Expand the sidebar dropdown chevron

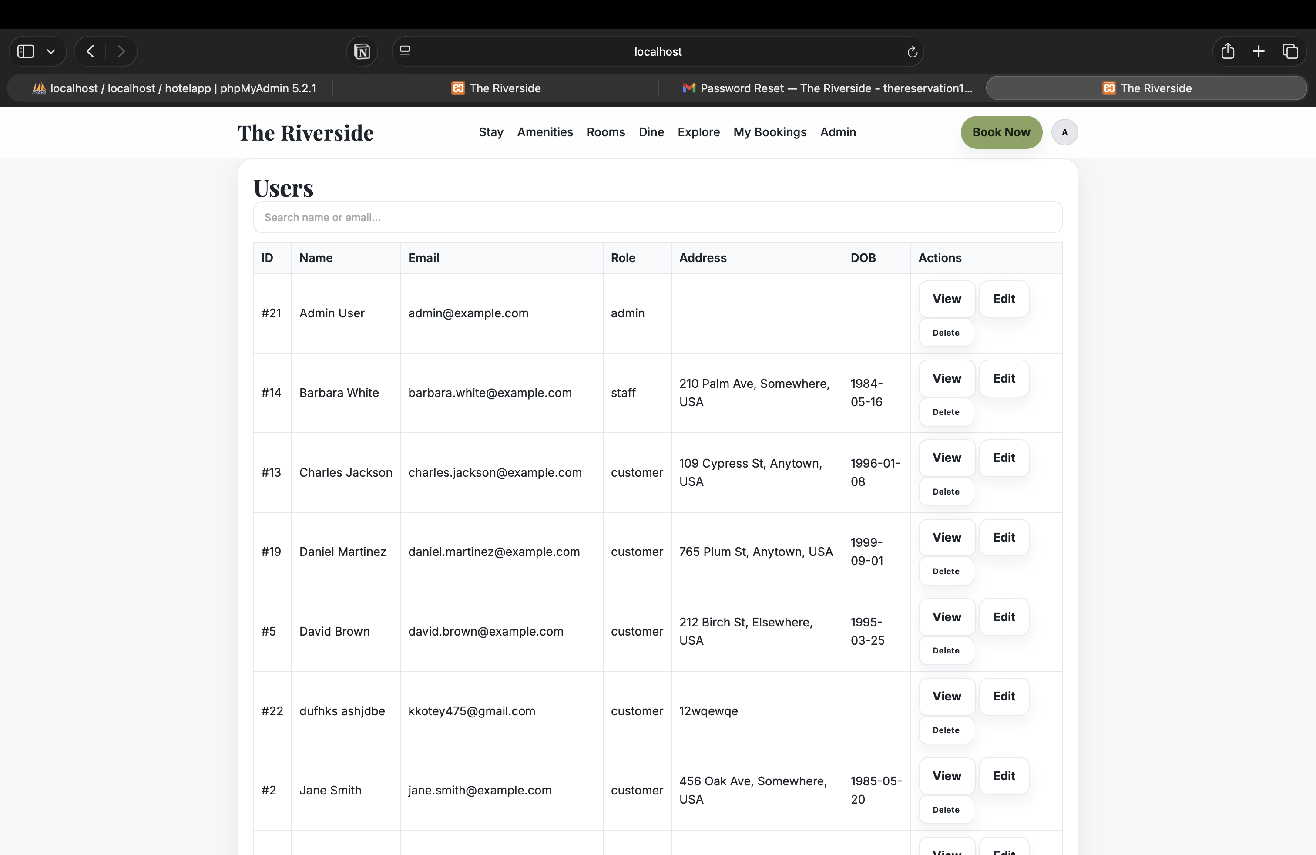point(51,51)
